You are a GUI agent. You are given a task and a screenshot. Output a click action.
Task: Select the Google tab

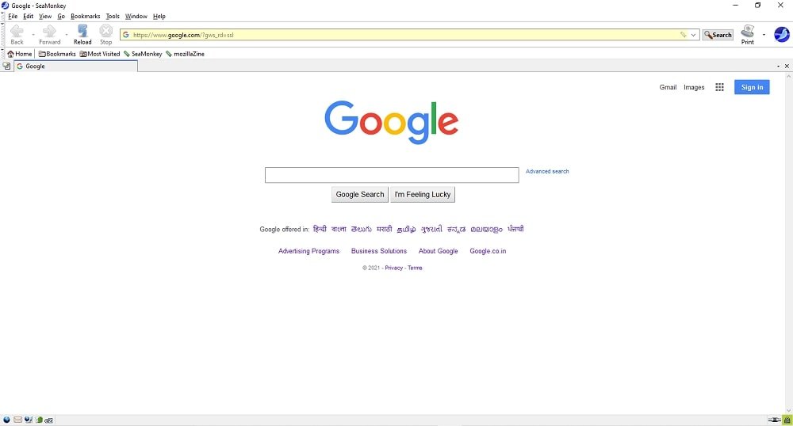point(75,67)
